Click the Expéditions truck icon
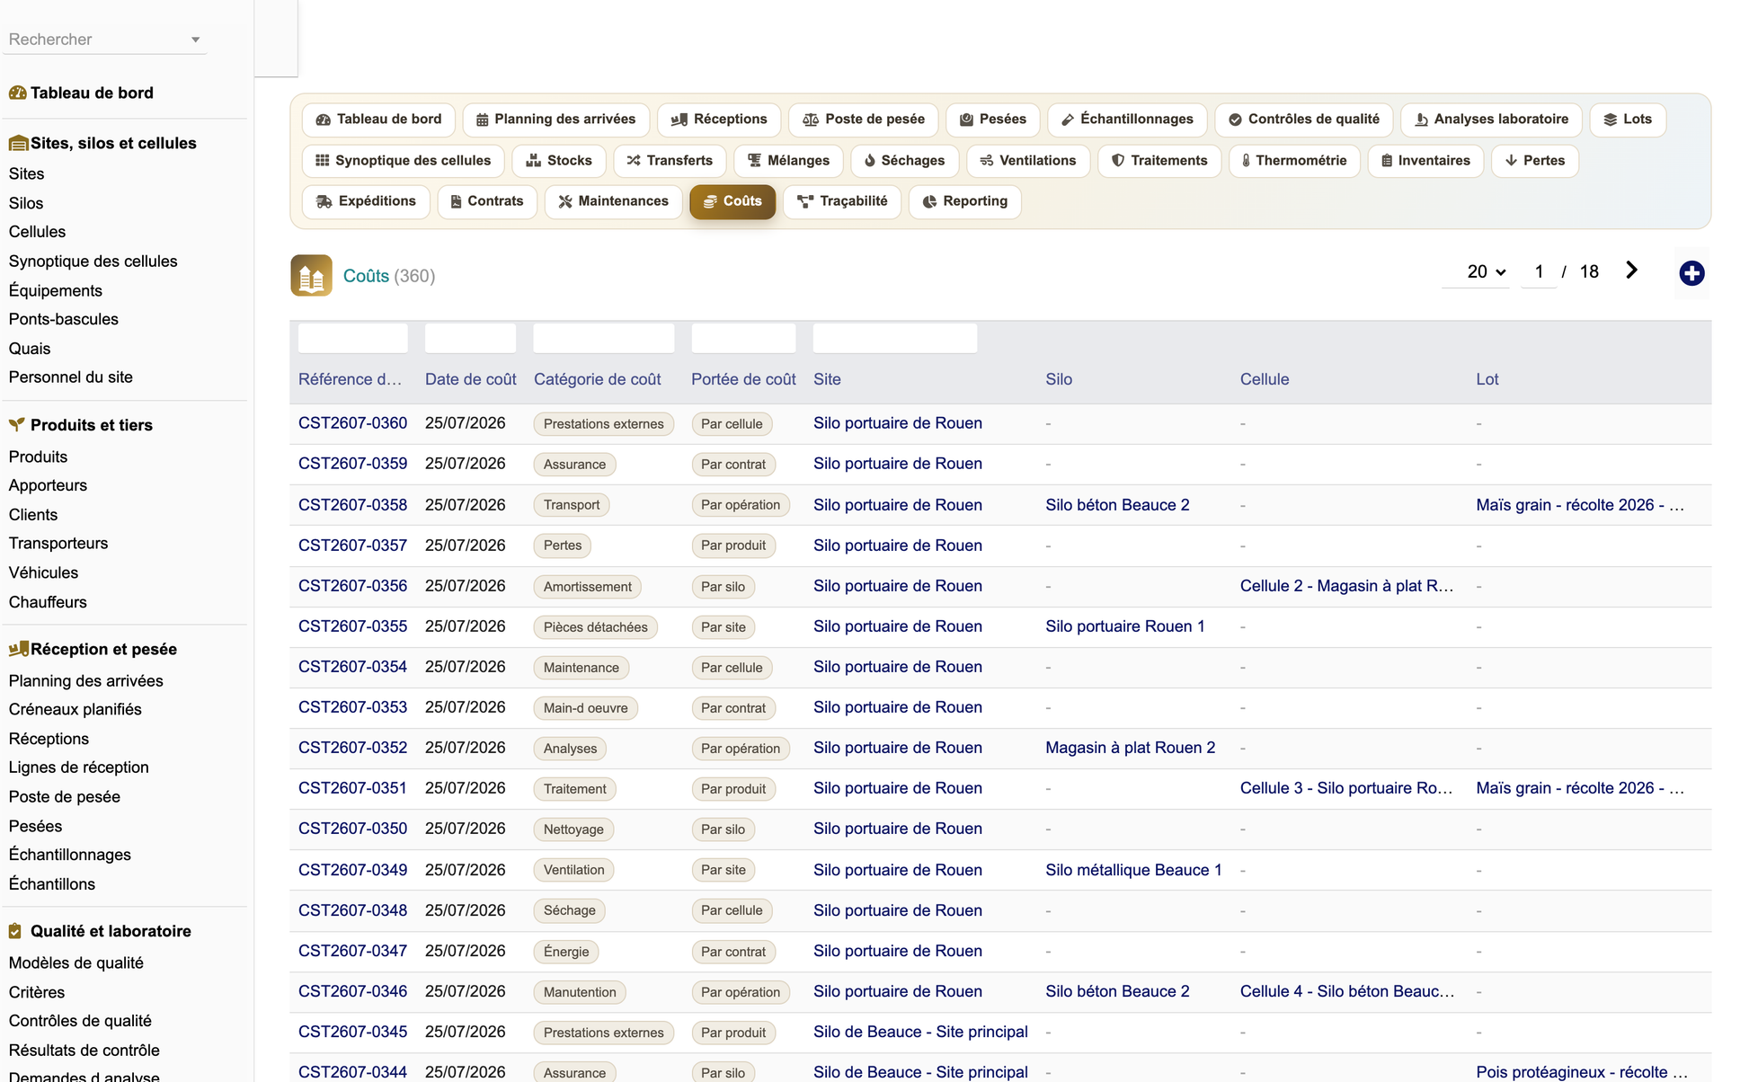 [x=324, y=201]
